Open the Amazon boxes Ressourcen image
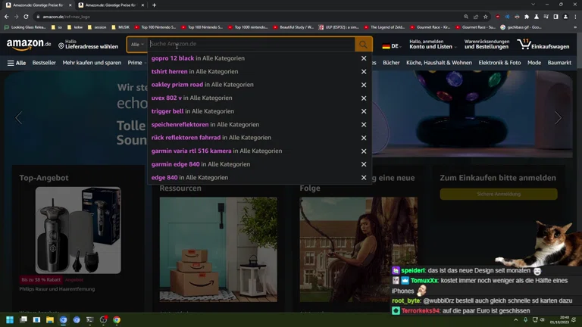 point(218,249)
